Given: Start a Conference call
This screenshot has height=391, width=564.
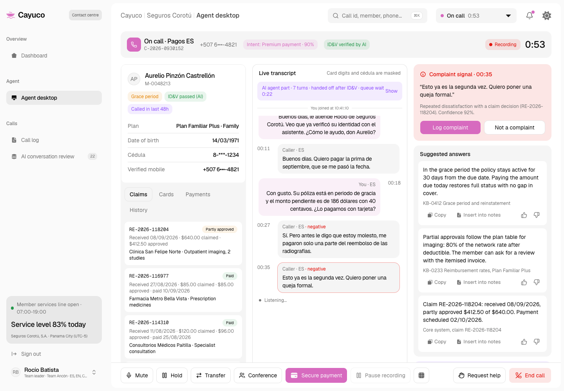Looking at the screenshot, I should coord(258,375).
